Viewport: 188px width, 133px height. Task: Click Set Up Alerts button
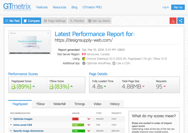(99, 21)
